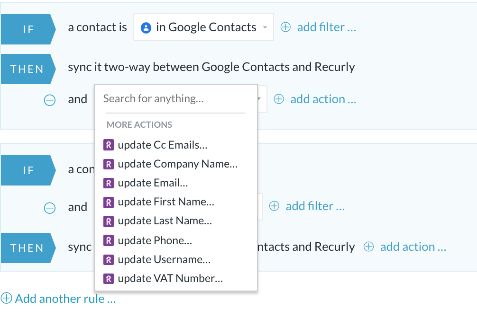477x318 pixels.
Task: Click 'Add another rule ...' link
Action: (65, 299)
